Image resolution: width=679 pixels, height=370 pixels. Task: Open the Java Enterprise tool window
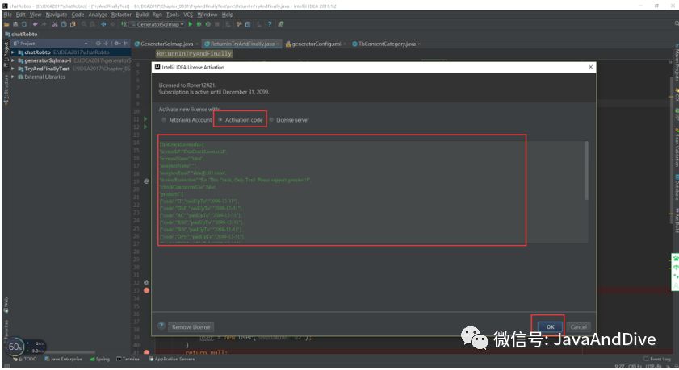pos(63,359)
